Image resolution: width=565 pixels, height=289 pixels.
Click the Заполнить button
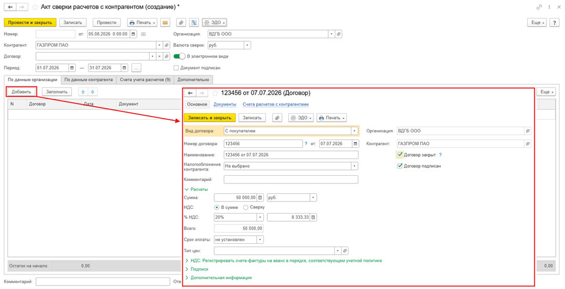point(57,92)
